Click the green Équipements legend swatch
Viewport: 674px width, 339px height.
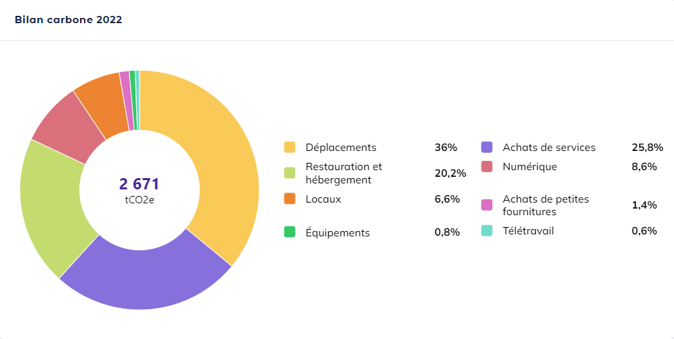coord(290,232)
